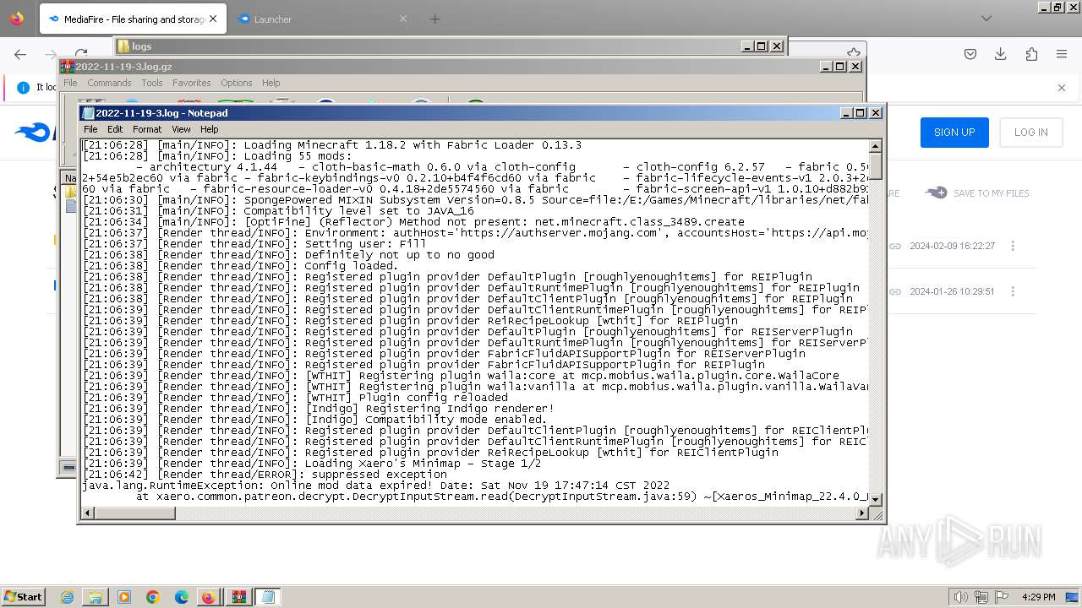Image resolution: width=1082 pixels, height=608 pixels.
Task: Click the volume speaker tray icon
Action: click(960, 597)
